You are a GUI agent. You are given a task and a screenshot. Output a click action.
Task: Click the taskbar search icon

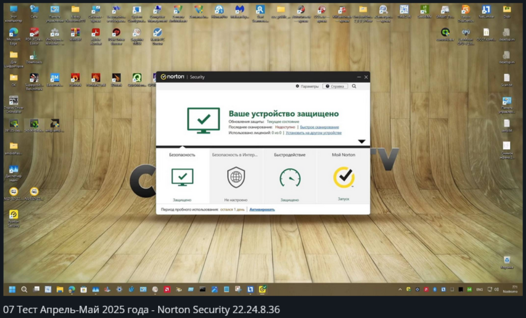pyautogui.click(x=24, y=289)
